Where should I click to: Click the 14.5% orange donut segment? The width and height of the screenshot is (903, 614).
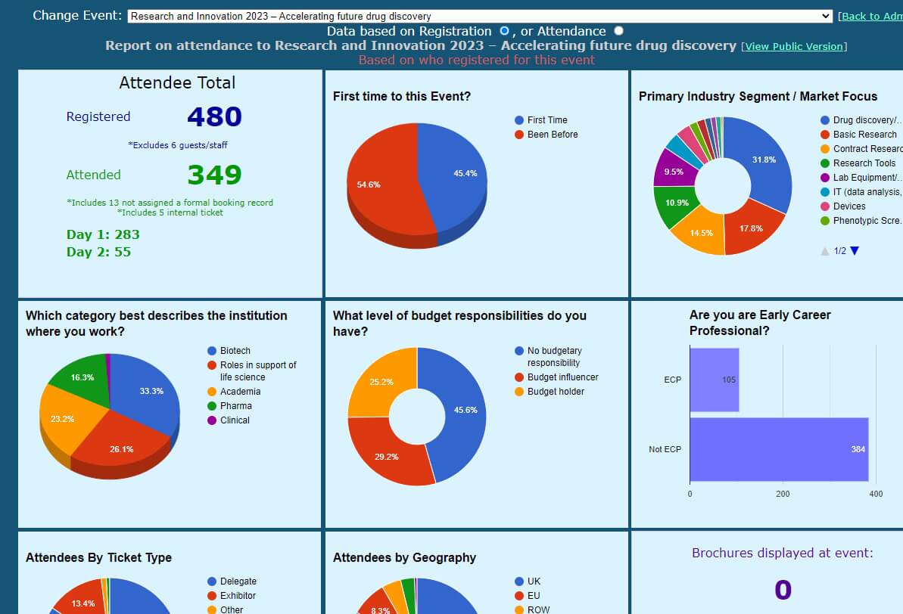[x=701, y=233]
